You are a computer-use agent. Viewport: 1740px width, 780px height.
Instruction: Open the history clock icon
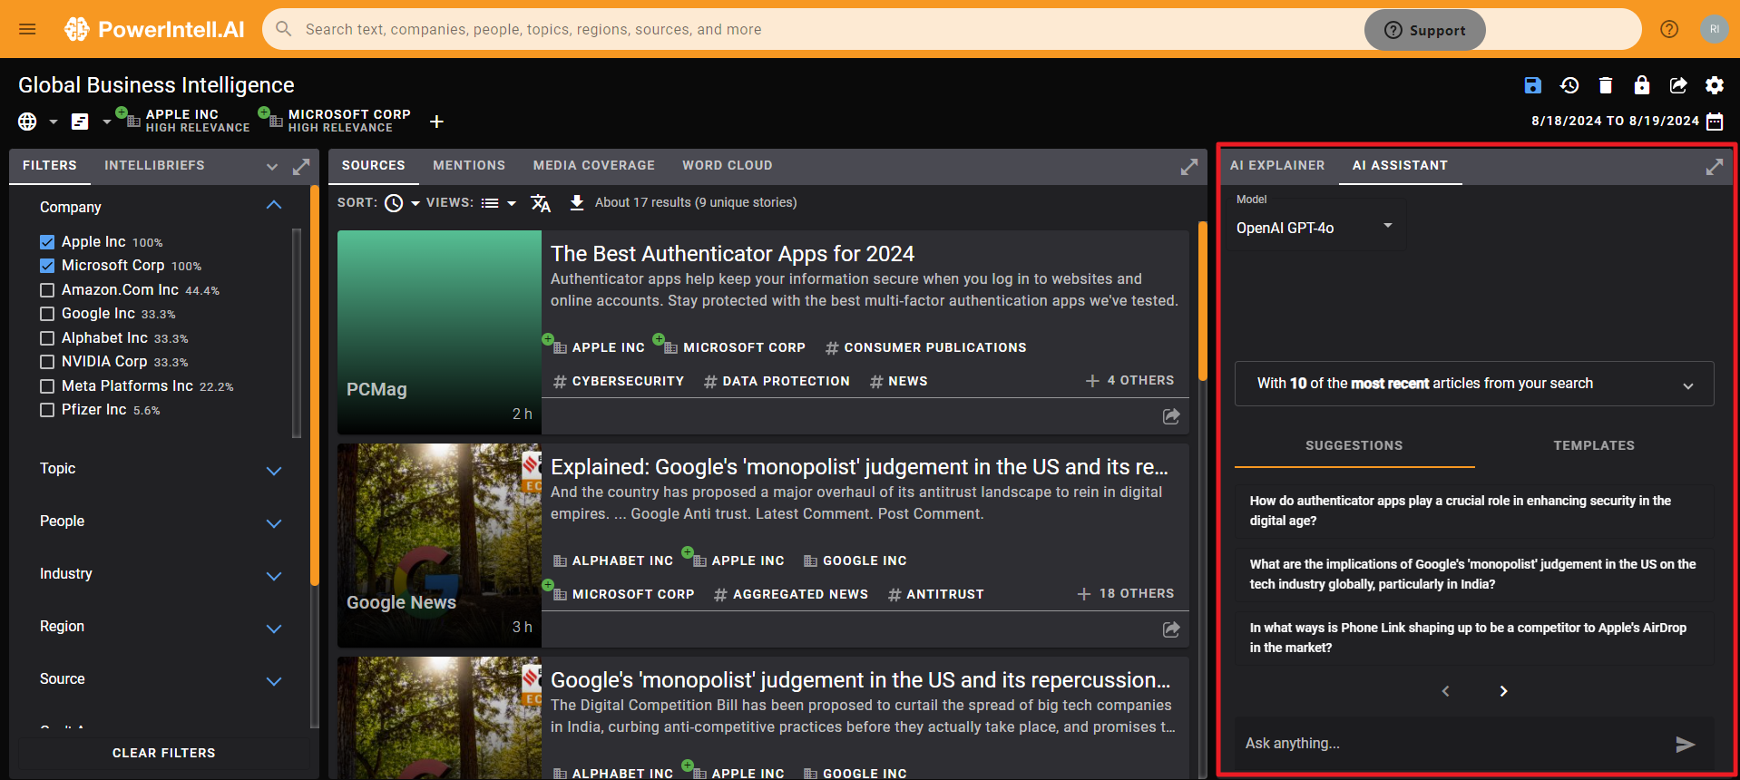pos(1569,85)
